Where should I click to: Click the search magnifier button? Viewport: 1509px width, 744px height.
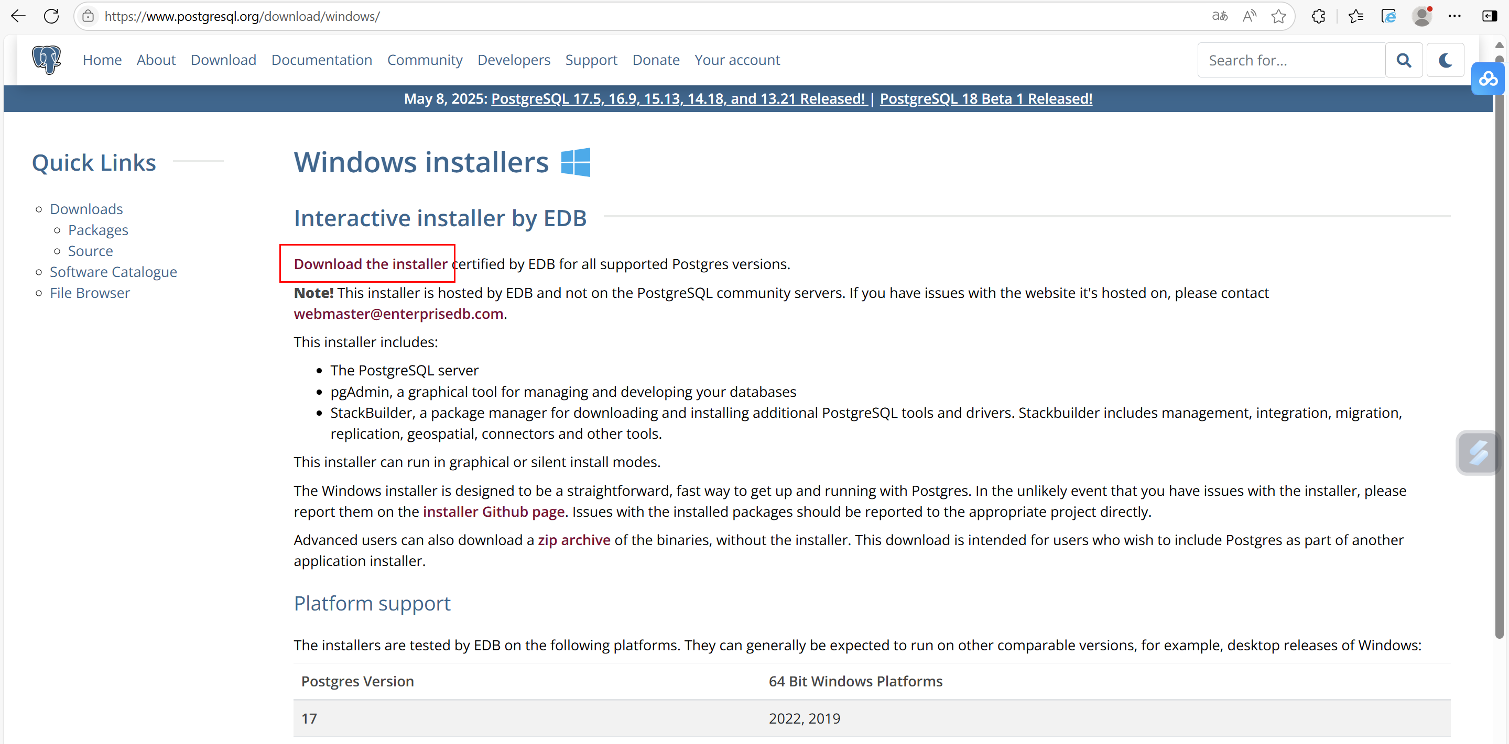pos(1404,60)
